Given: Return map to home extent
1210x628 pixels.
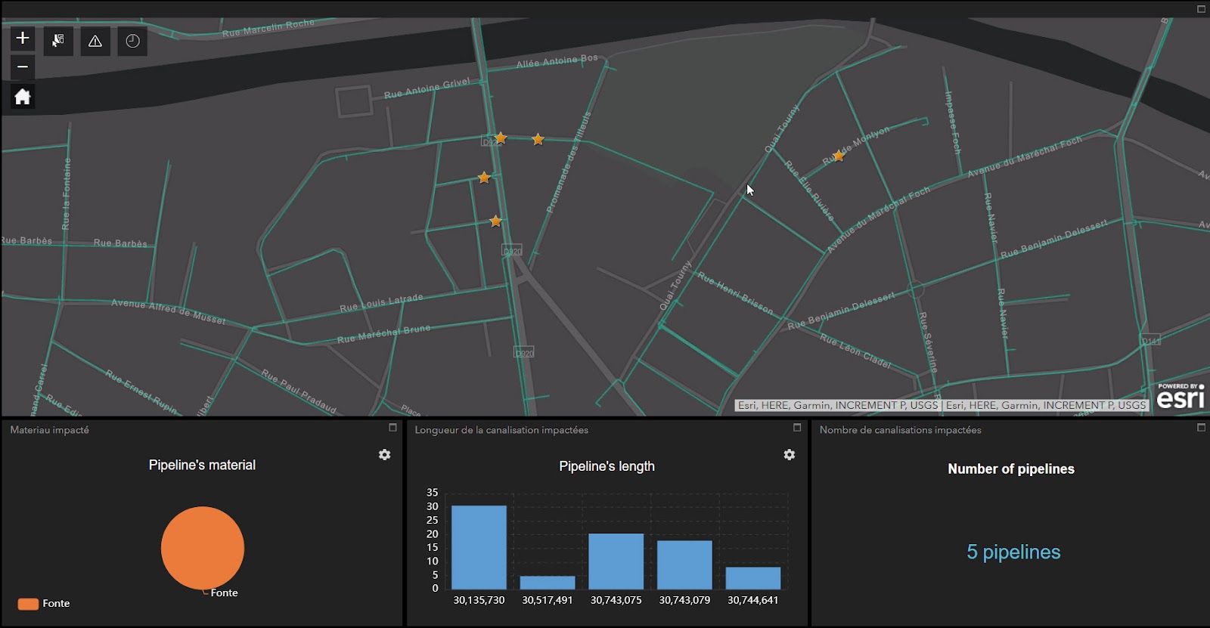Looking at the screenshot, I should tap(23, 97).
